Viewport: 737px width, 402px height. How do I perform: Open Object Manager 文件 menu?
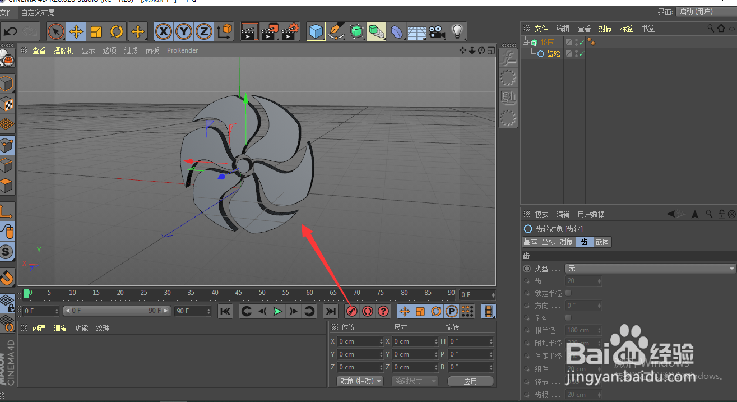coord(541,29)
